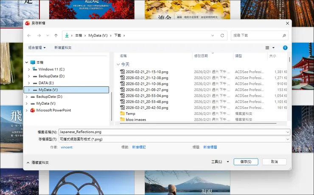Click the 取消 cancel button
The image size is (314, 195).
point(275,162)
